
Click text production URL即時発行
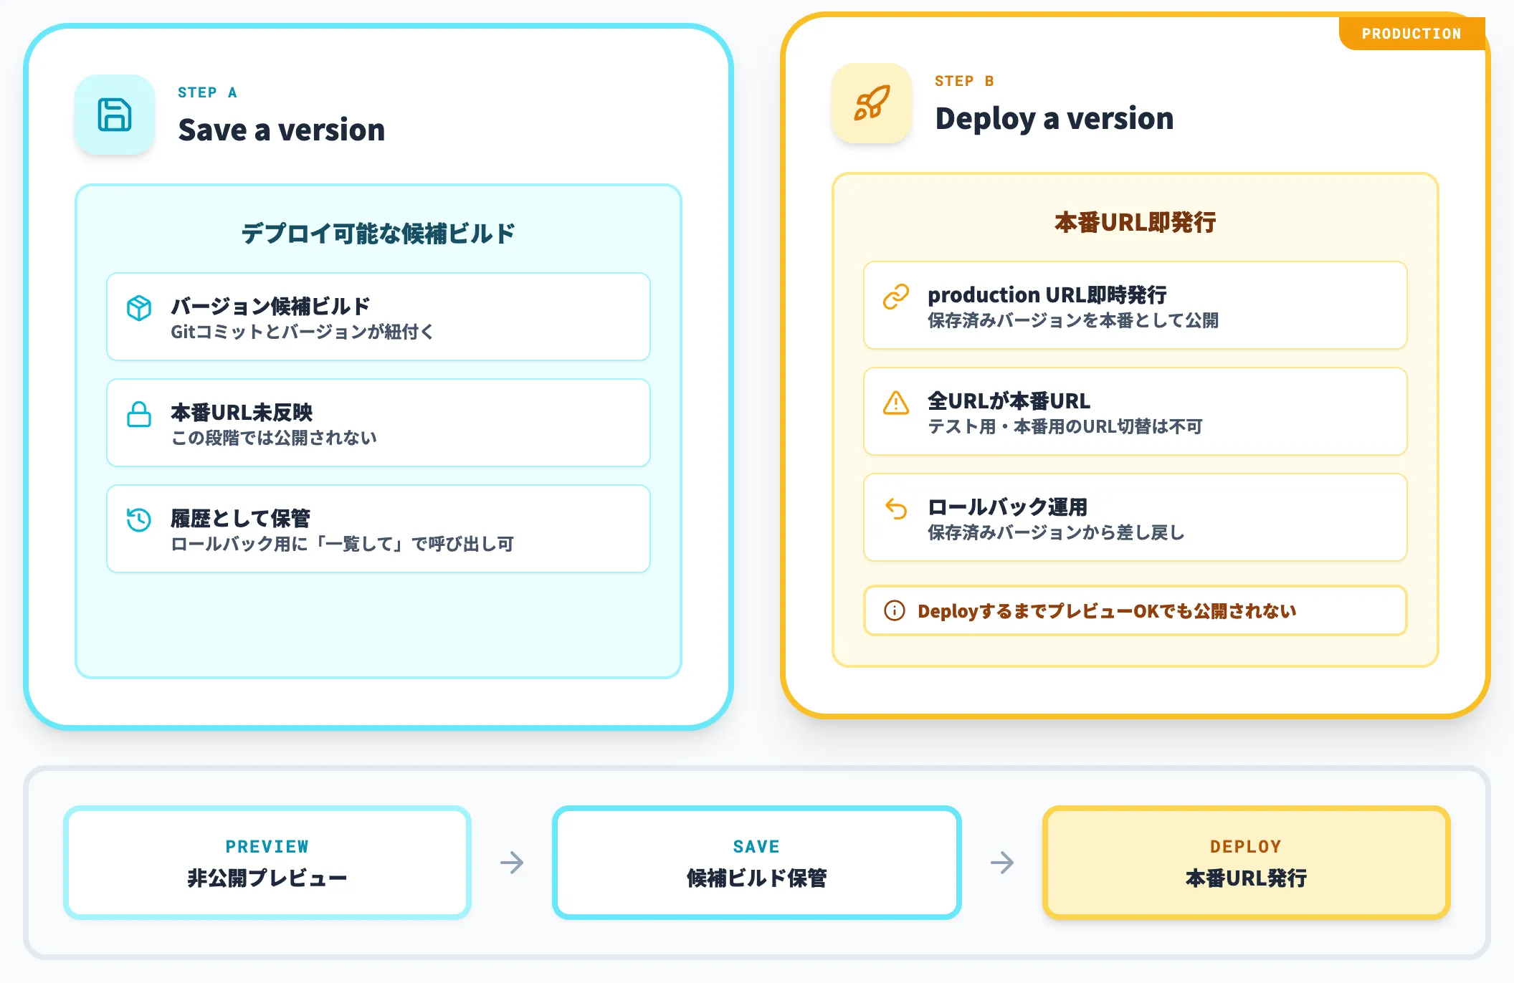click(x=1047, y=295)
